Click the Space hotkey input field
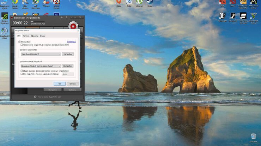 point(68,74)
